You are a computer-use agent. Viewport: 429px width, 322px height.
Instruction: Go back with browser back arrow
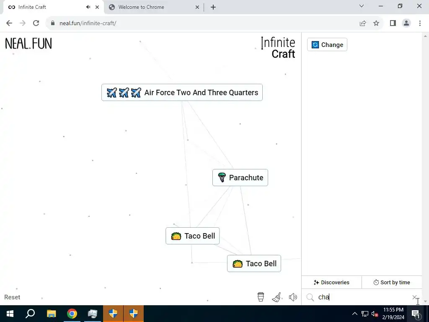coord(9,23)
